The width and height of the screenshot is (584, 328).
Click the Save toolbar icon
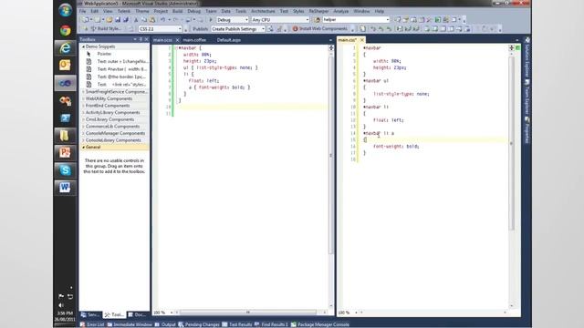[118, 20]
